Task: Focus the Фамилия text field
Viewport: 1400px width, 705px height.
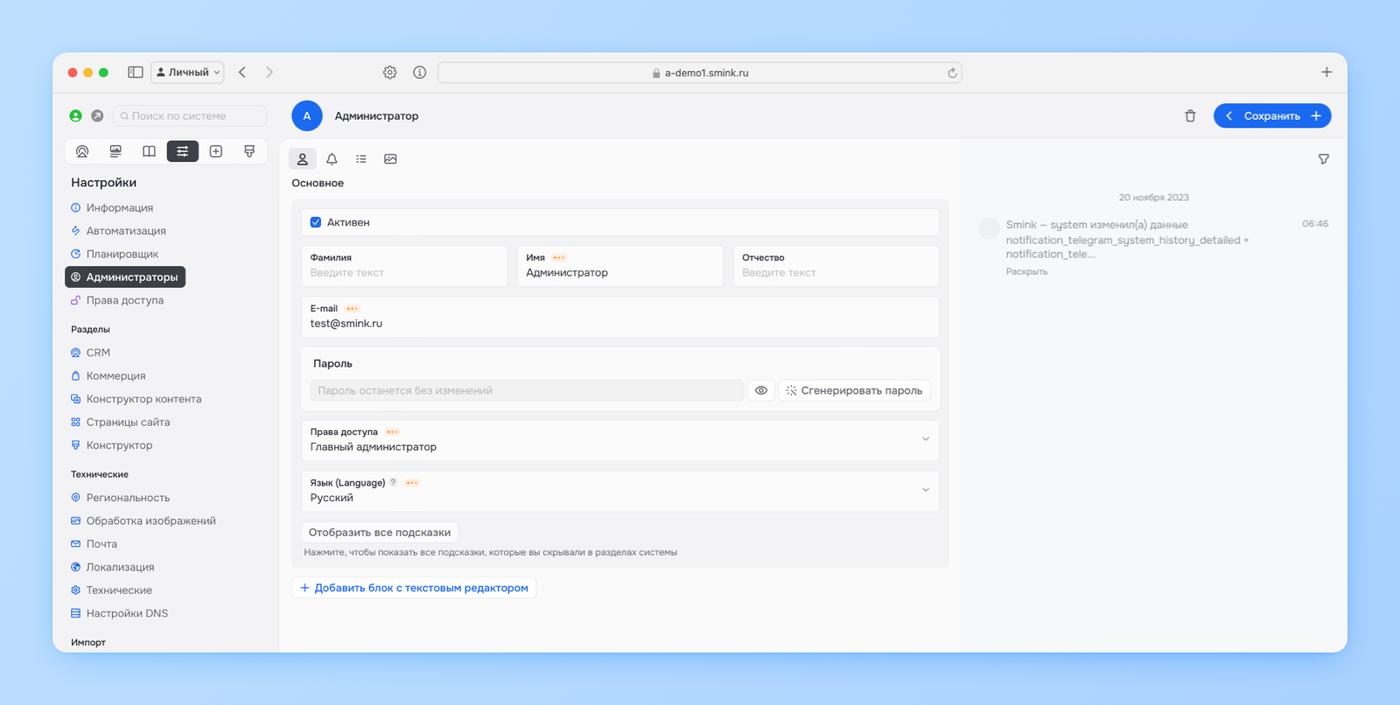Action: [x=404, y=266]
